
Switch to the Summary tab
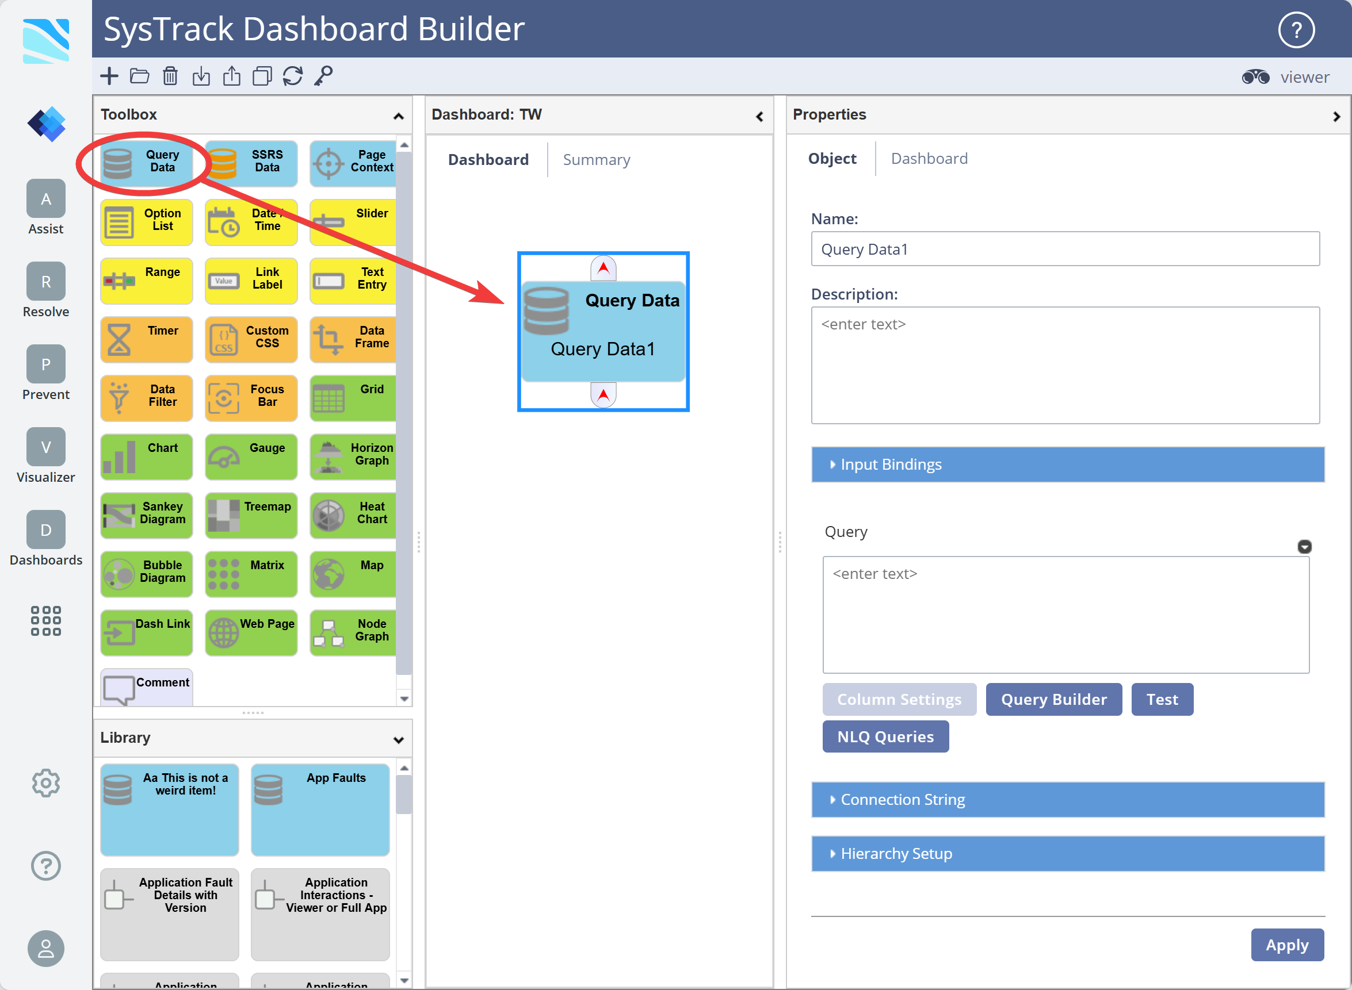point(596,160)
